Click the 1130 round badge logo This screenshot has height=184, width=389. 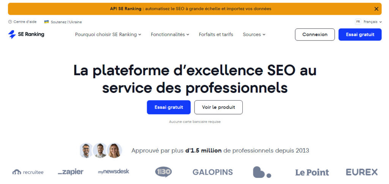[x=163, y=172]
